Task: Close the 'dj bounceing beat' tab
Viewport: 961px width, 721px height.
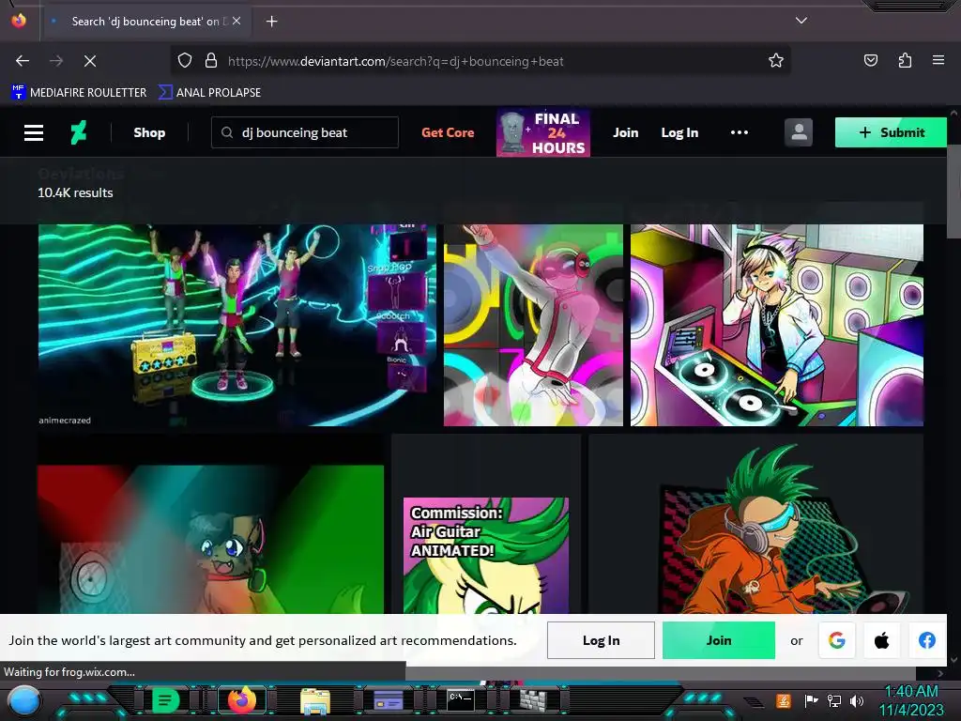Action: pos(236,21)
